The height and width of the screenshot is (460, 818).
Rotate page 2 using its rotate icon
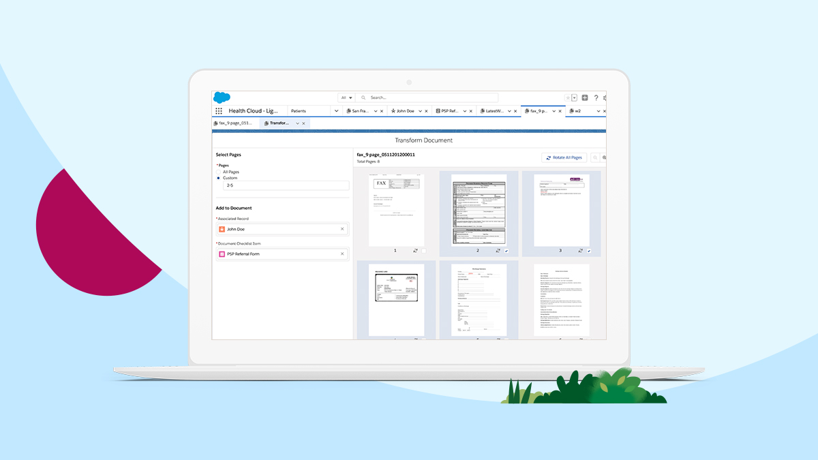coord(498,251)
